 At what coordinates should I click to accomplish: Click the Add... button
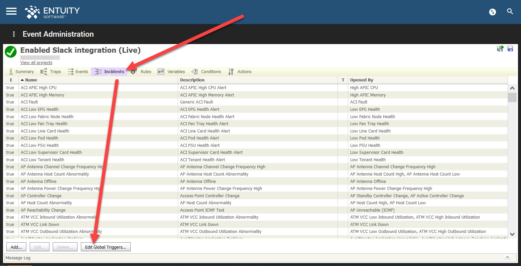16,247
